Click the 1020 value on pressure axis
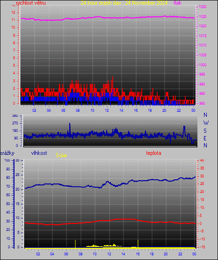 pos(203,26)
